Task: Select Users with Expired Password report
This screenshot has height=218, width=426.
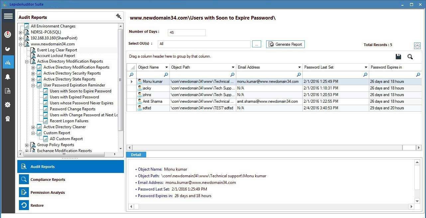Action: (74, 97)
